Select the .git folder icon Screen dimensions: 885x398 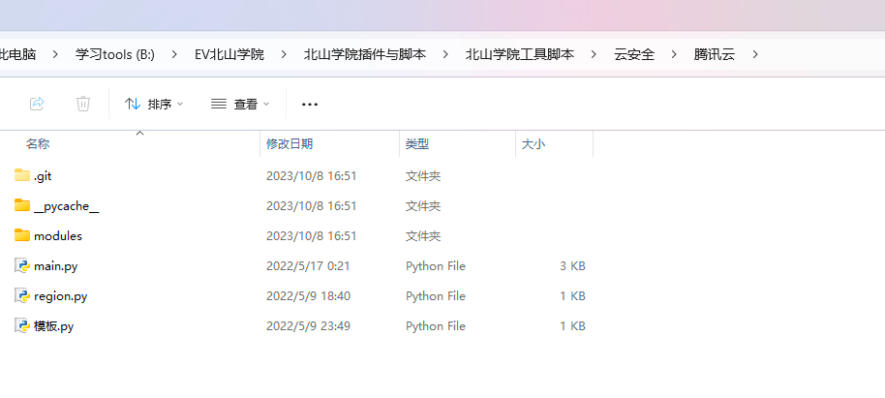coord(22,176)
